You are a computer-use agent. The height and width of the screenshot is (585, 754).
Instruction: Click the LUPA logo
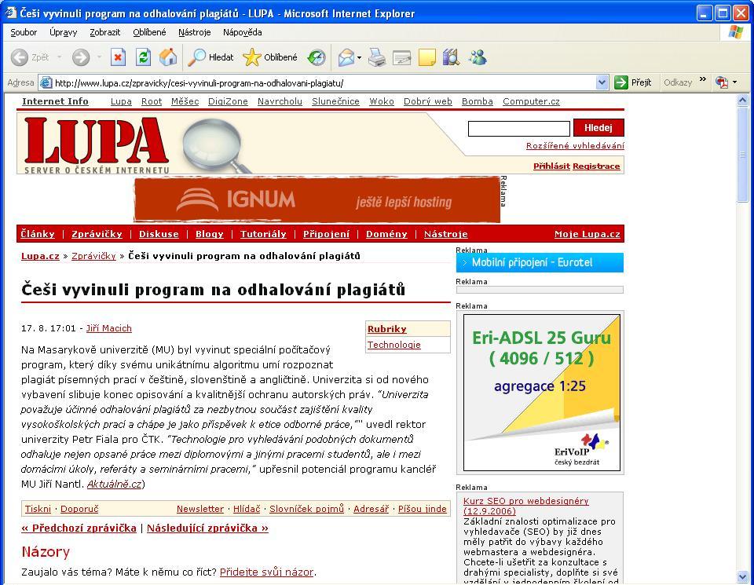pos(96,144)
